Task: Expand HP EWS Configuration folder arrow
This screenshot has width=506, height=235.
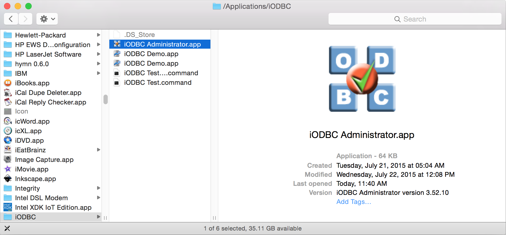Action: click(x=98, y=44)
